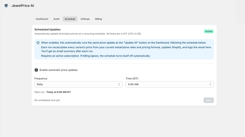Click the Scheduled Updates heading

click(48, 29)
